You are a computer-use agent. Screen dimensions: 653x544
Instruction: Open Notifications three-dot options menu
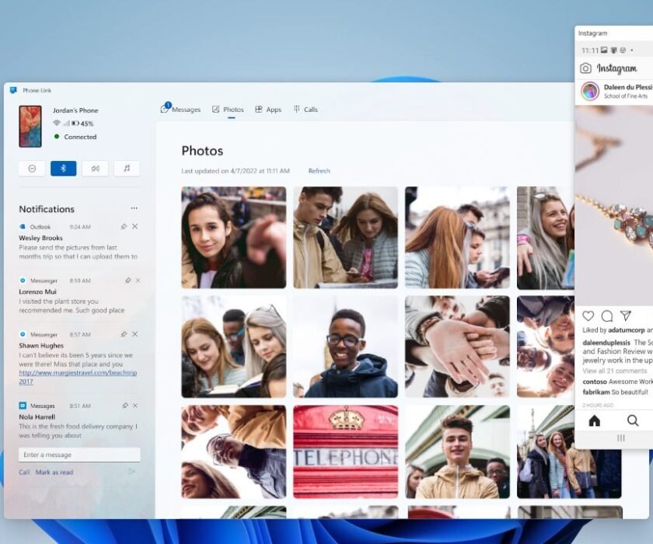[134, 208]
